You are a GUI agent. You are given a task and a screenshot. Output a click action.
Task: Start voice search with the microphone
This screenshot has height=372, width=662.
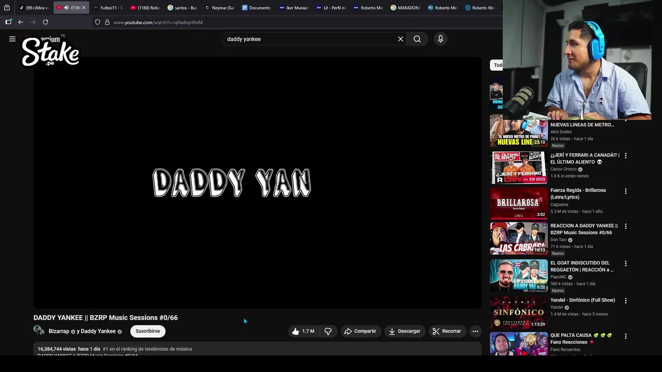click(441, 39)
